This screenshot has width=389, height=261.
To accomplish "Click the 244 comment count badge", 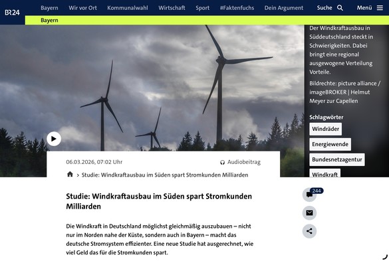I will pyautogui.click(x=317, y=191).
